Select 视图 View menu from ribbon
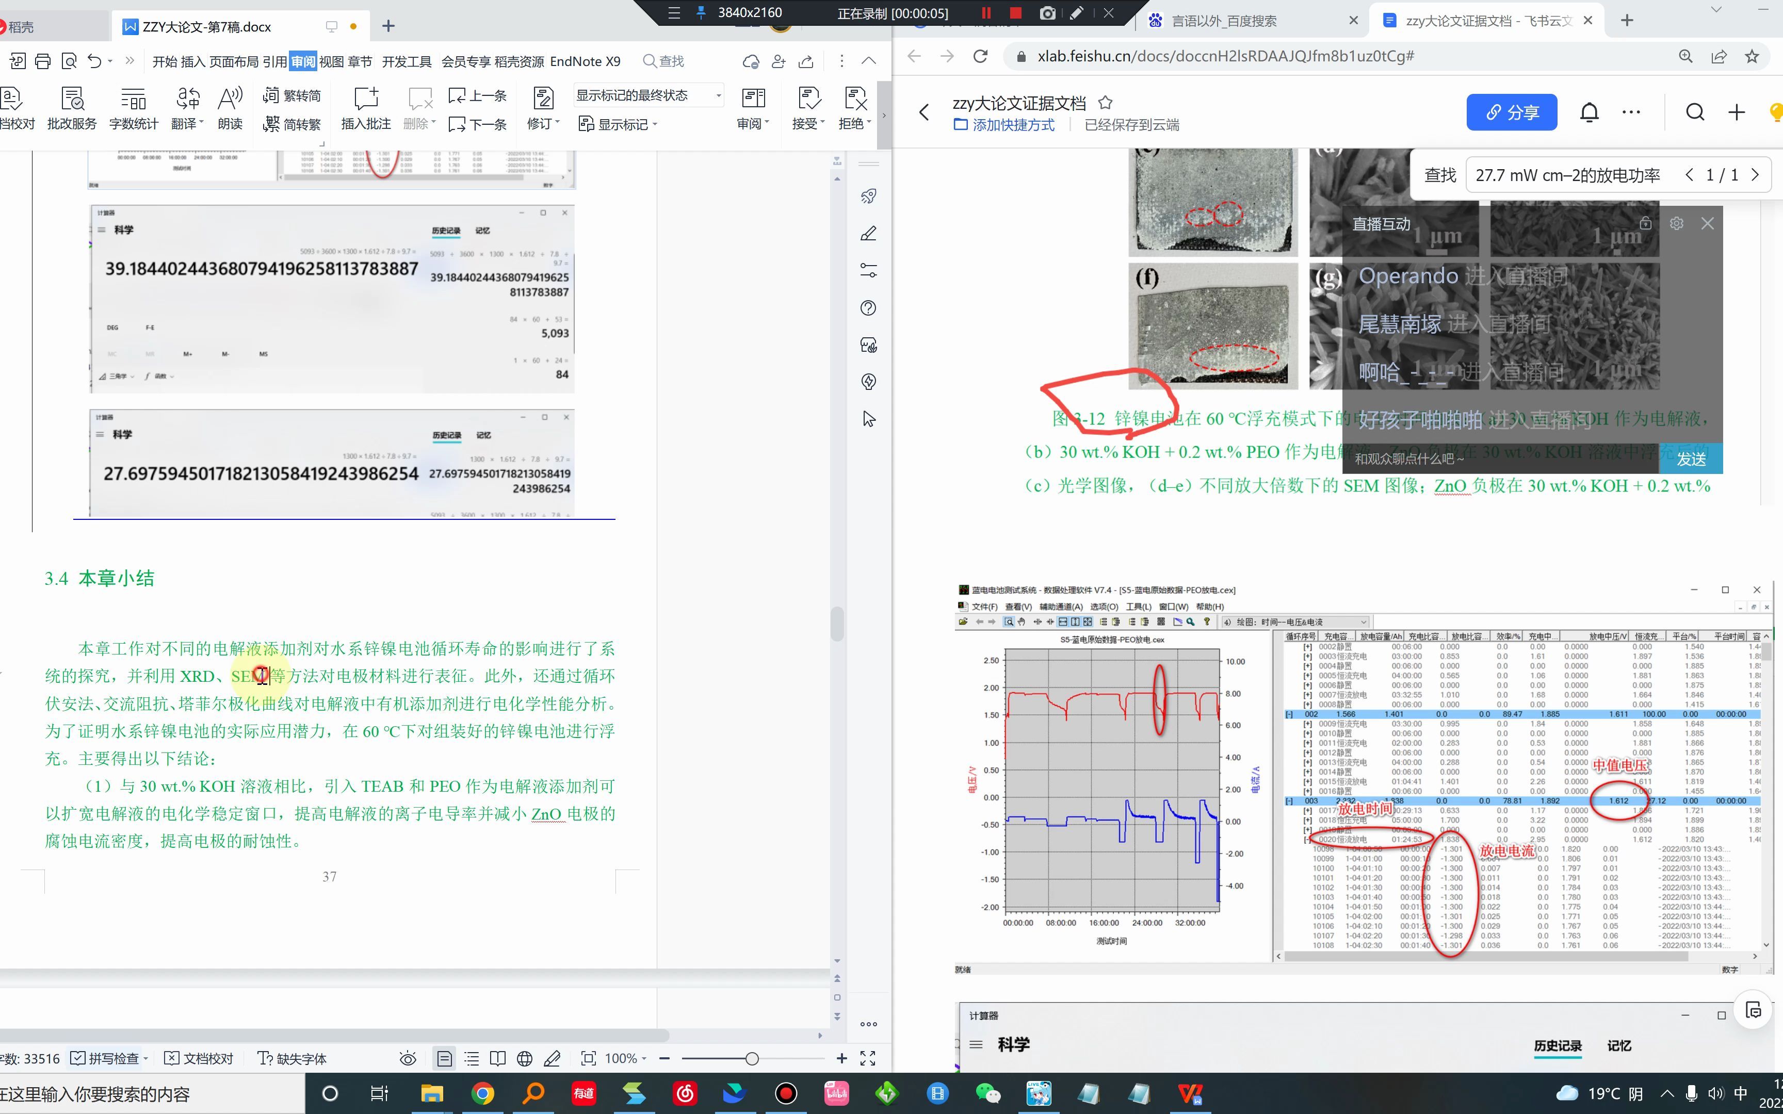Viewport: 1783px width, 1114px height. click(x=332, y=60)
